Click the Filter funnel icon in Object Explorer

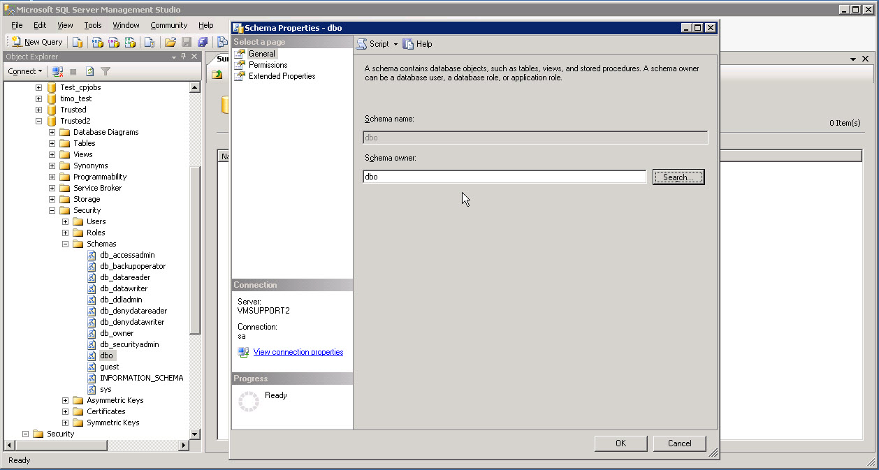(106, 71)
